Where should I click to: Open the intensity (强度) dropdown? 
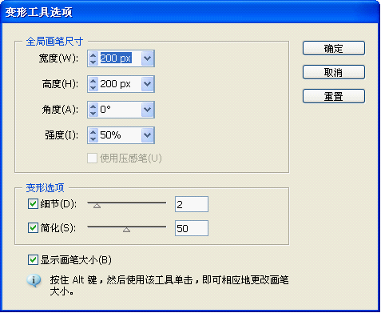[148, 135]
